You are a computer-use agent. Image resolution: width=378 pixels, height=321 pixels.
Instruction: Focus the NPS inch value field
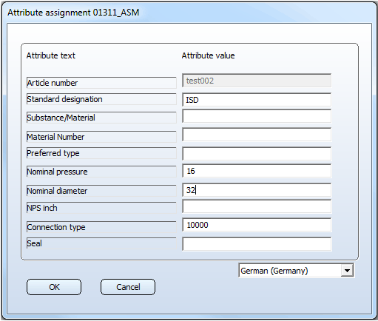point(257,206)
